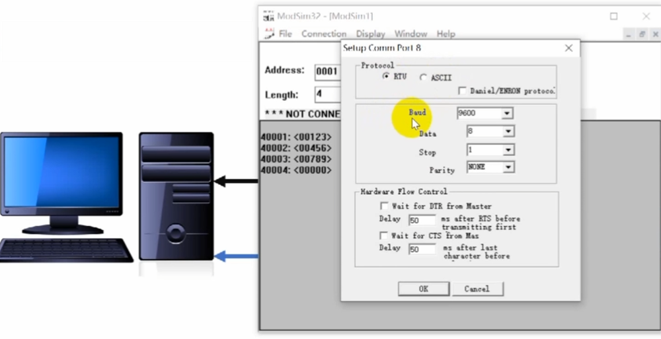This screenshot has width=661, height=339.
Task: Close the Setup Comm Port 8 dialog
Action: tap(568, 48)
